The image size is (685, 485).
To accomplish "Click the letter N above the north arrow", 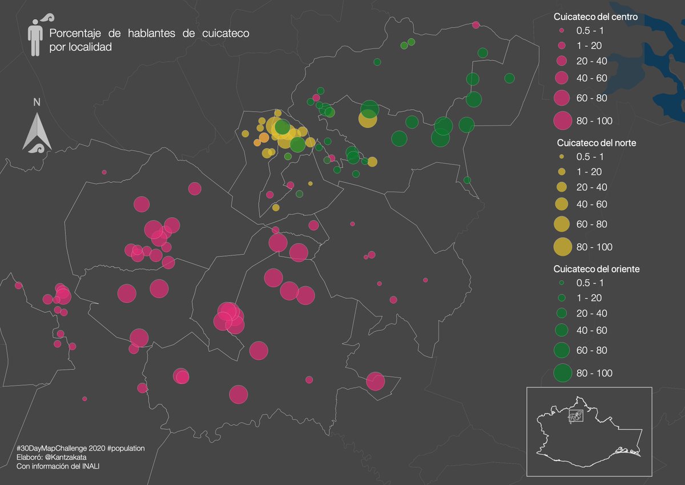I will (x=37, y=103).
